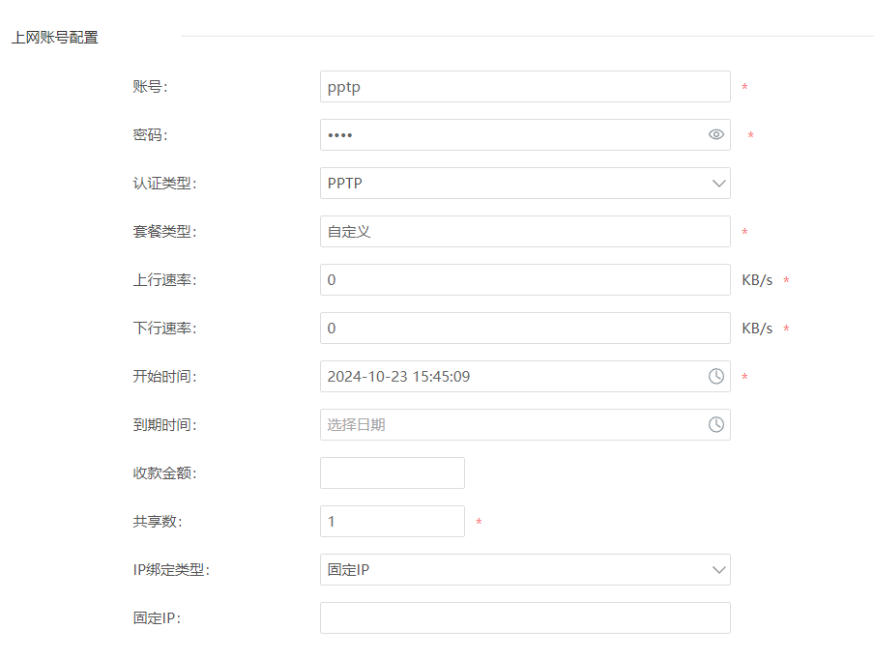This screenshot has width=874, height=658.
Task: Focus the 收款金额 input box
Action: [x=393, y=473]
